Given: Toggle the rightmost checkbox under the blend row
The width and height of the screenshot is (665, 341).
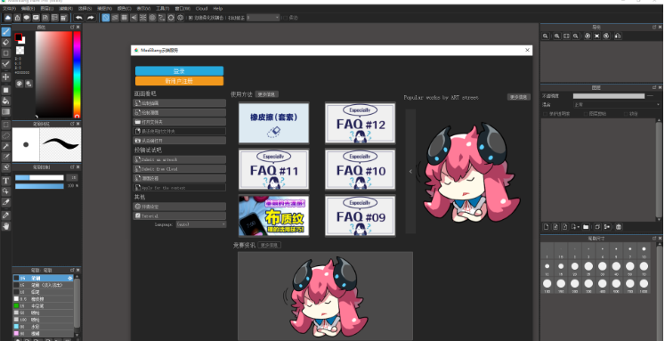Looking at the screenshot, I should point(625,114).
